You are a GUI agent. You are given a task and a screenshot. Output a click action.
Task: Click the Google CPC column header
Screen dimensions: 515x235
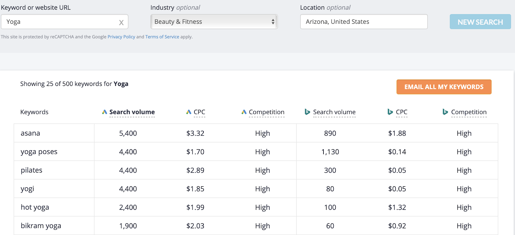[x=199, y=112]
